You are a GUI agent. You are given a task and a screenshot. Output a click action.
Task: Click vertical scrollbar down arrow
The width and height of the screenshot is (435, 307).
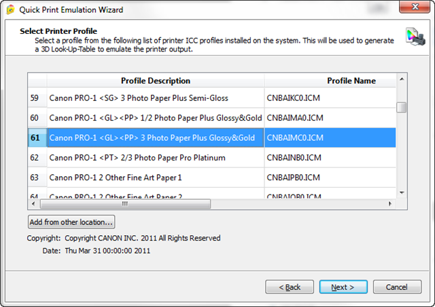click(402, 192)
